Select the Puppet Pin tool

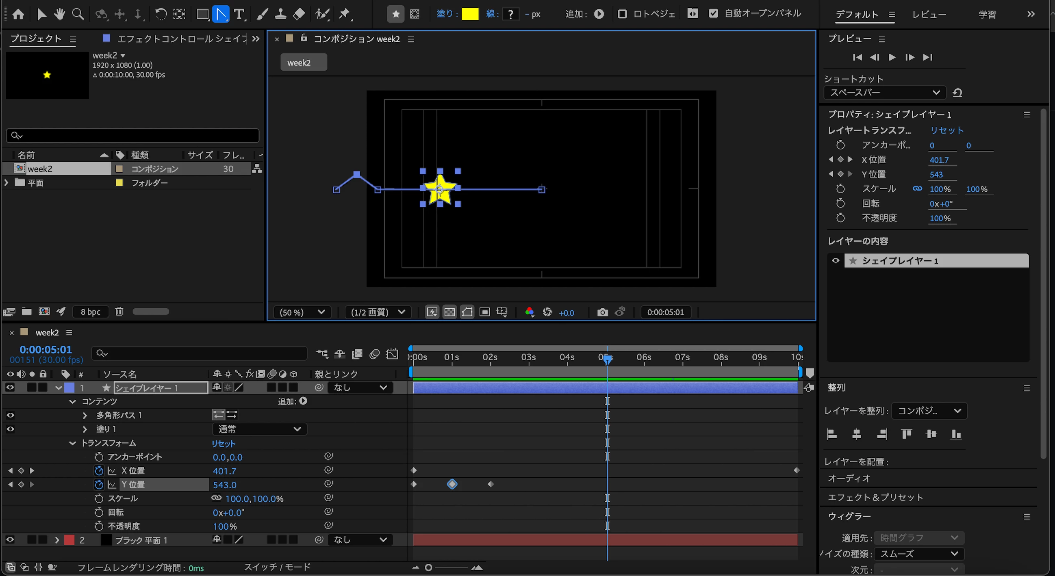coord(345,14)
